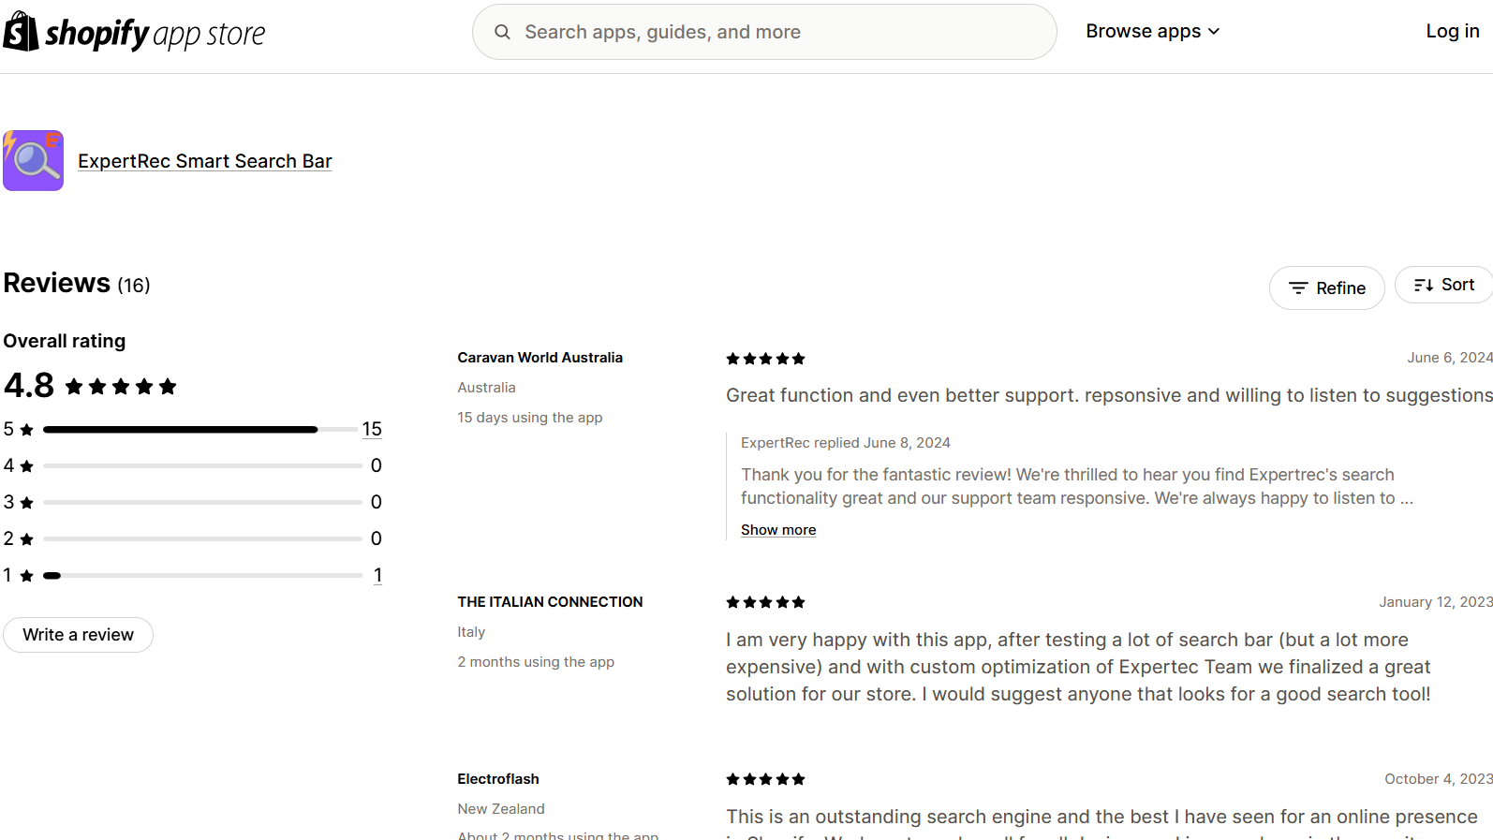
Task: Click the 5-star rating progress bar
Action: [x=202, y=430]
